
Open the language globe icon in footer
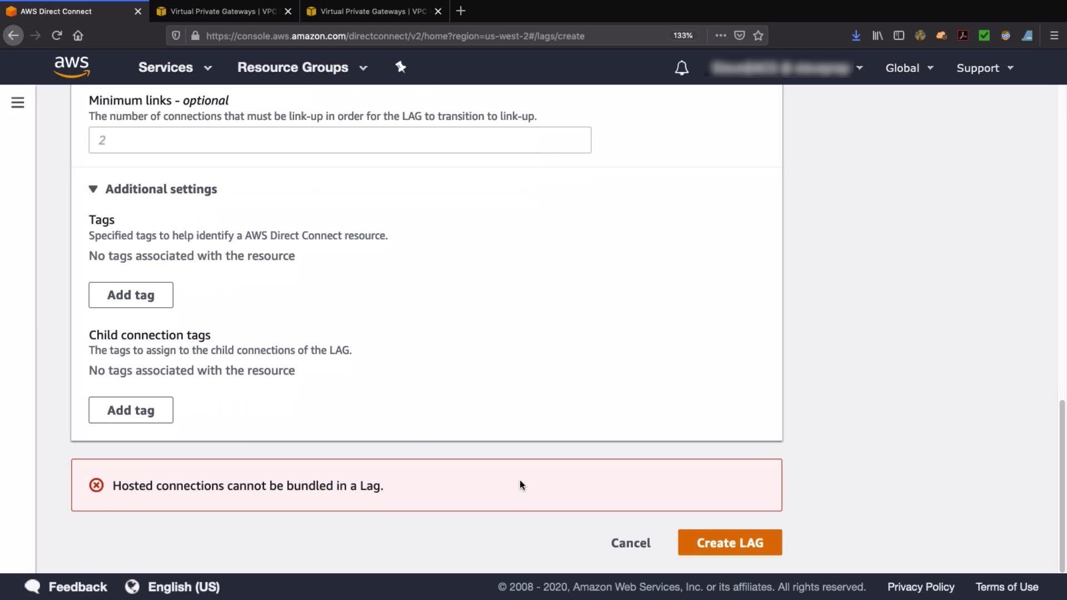coord(132,587)
